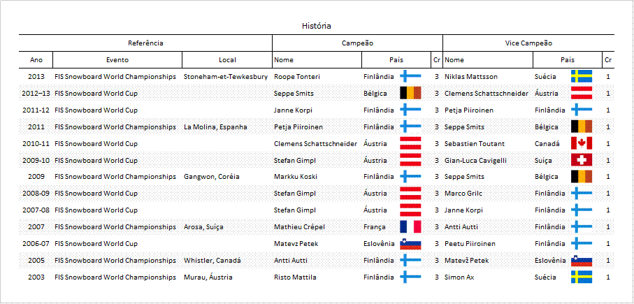Viewport: 634px width, 304px height.
Task: Click the France flag beside Mathieu Crépel
Action: pyautogui.click(x=410, y=227)
